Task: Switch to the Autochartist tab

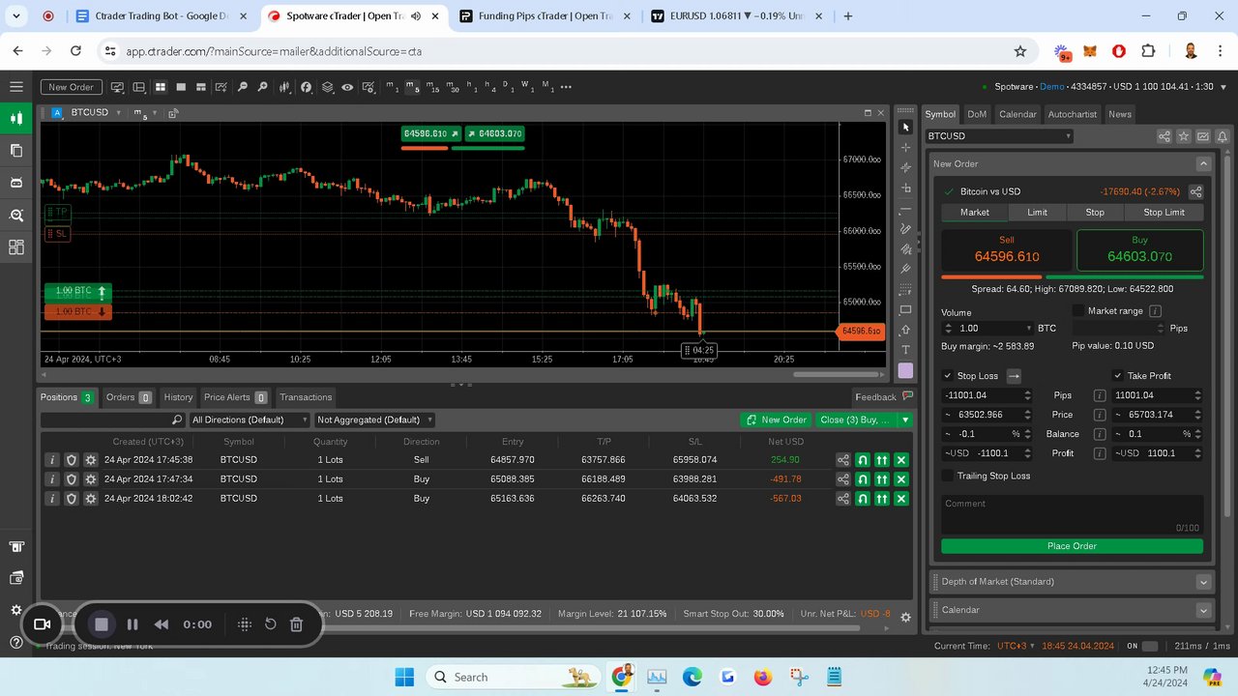Action: click(x=1072, y=114)
